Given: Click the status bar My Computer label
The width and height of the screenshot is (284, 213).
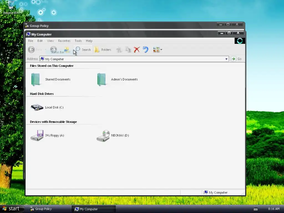Looking at the screenshot, I should pos(218,192).
